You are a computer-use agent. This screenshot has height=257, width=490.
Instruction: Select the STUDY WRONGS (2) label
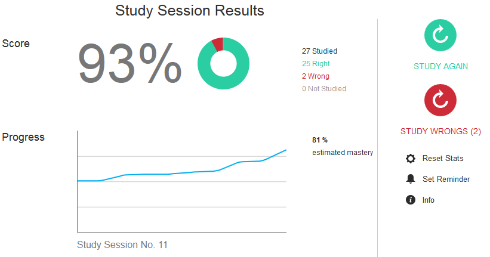440,131
